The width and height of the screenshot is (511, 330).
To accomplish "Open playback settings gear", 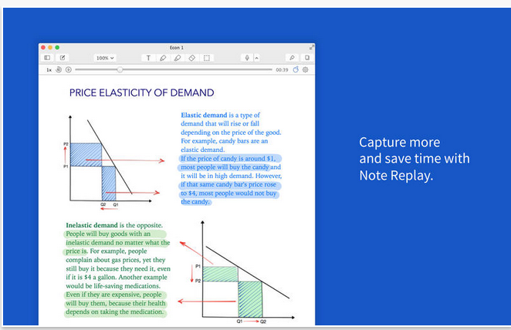I will pyautogui.click(x=306, y=69).
